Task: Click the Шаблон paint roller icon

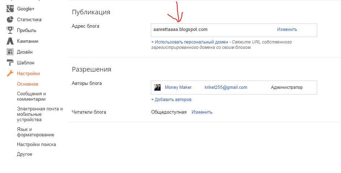Action: tap(10, 63)
